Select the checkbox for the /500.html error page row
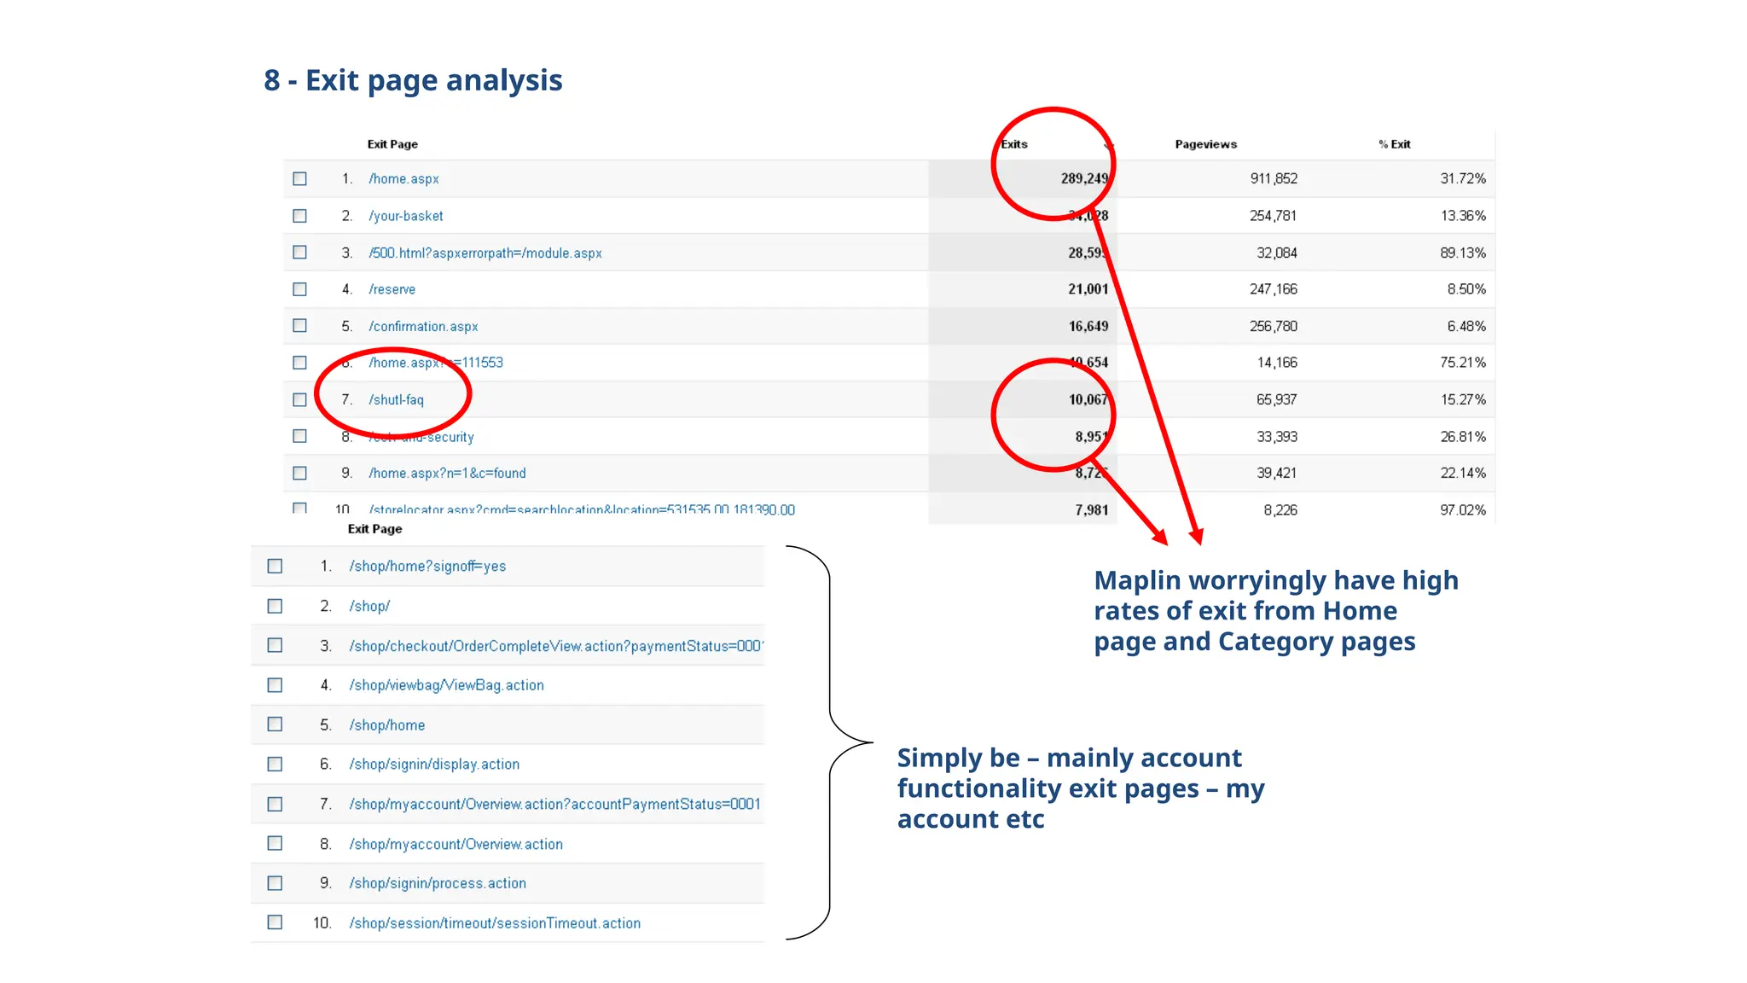 coord(299,253)
